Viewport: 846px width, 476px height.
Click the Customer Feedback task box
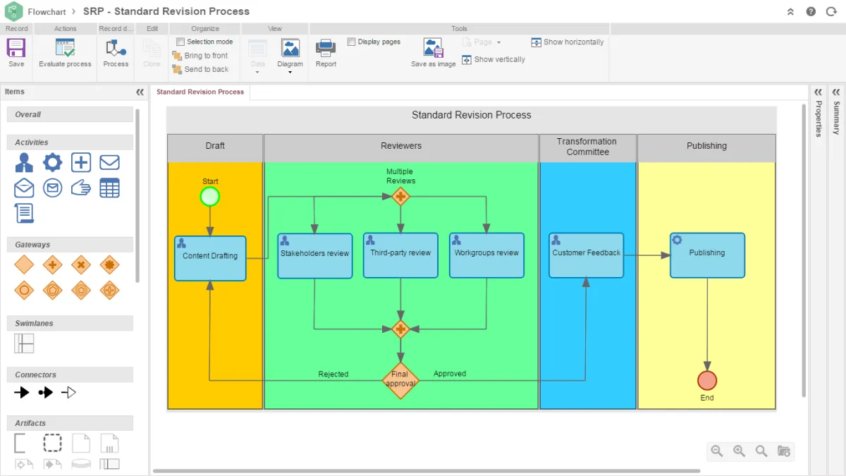[x=587, y=255]
